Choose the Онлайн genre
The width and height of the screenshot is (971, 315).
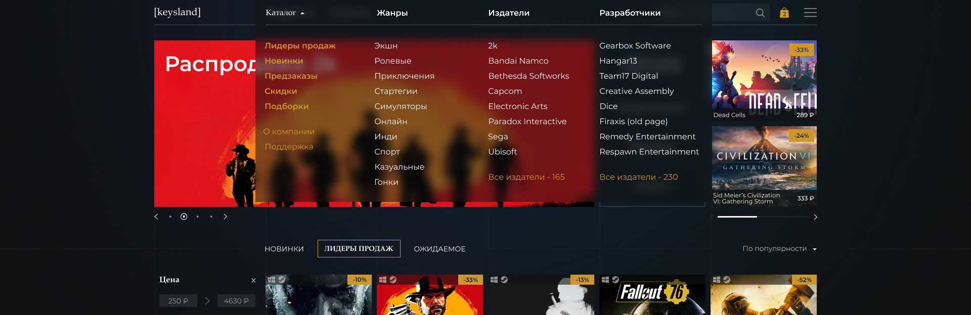point(390,121)
